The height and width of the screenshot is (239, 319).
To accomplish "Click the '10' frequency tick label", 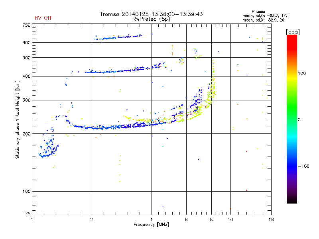I will click(x=230, y=219).
